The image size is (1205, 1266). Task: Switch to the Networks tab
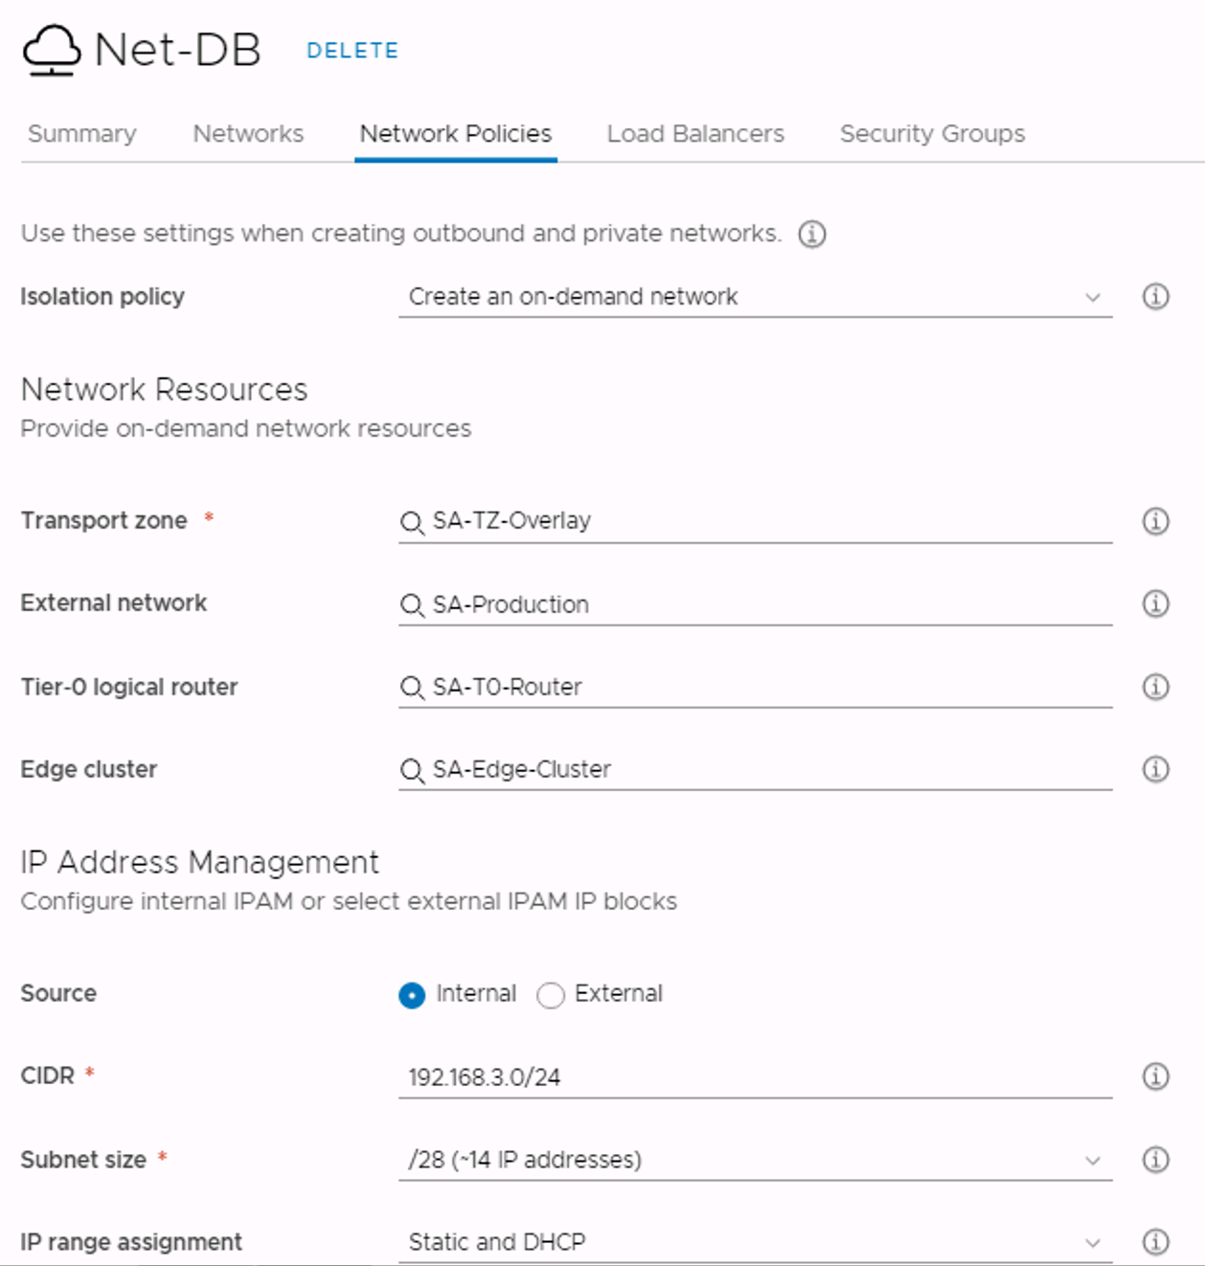(x=248, y=133)
